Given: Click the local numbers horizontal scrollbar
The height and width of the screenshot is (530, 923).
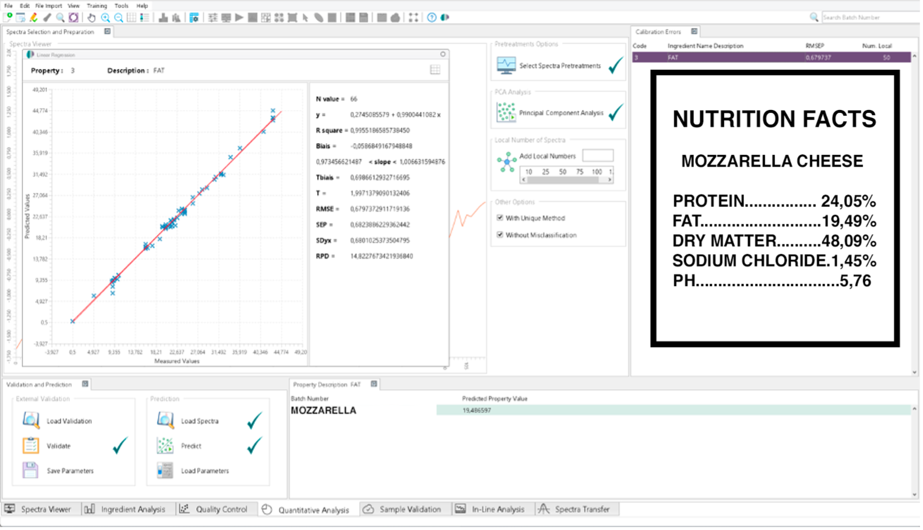Looking at the screenshot, I should (x=567, y=180).
